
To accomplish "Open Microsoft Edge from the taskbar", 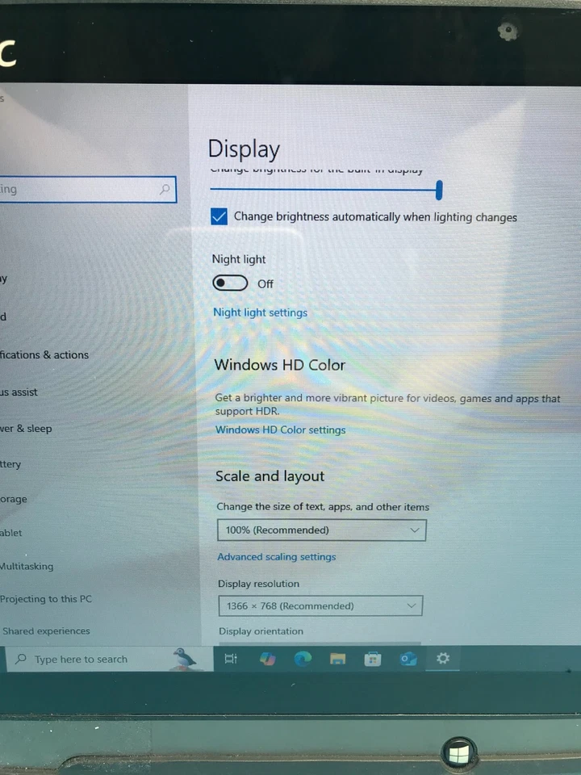I will 303,659.
